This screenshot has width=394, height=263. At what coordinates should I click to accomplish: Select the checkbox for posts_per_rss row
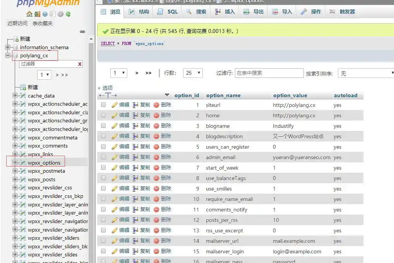(x=103, y=220)
